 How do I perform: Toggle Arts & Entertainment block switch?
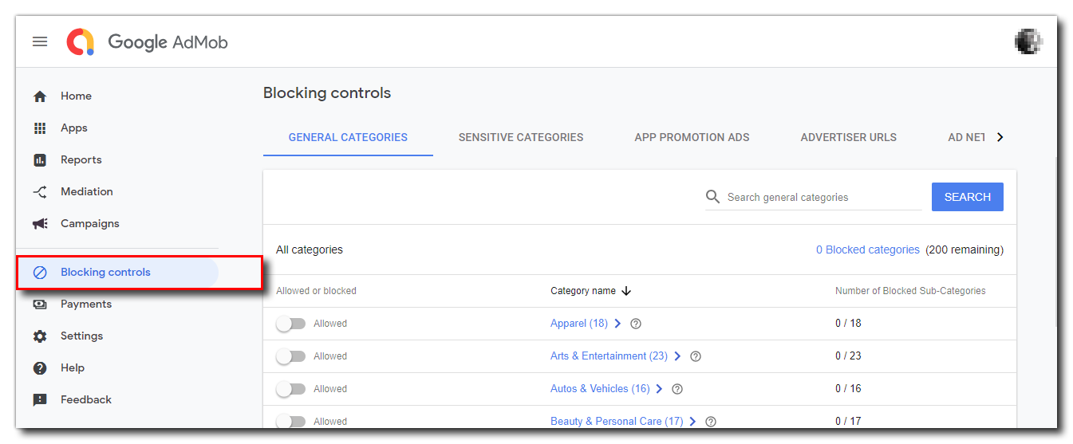[x=291, y=356]
